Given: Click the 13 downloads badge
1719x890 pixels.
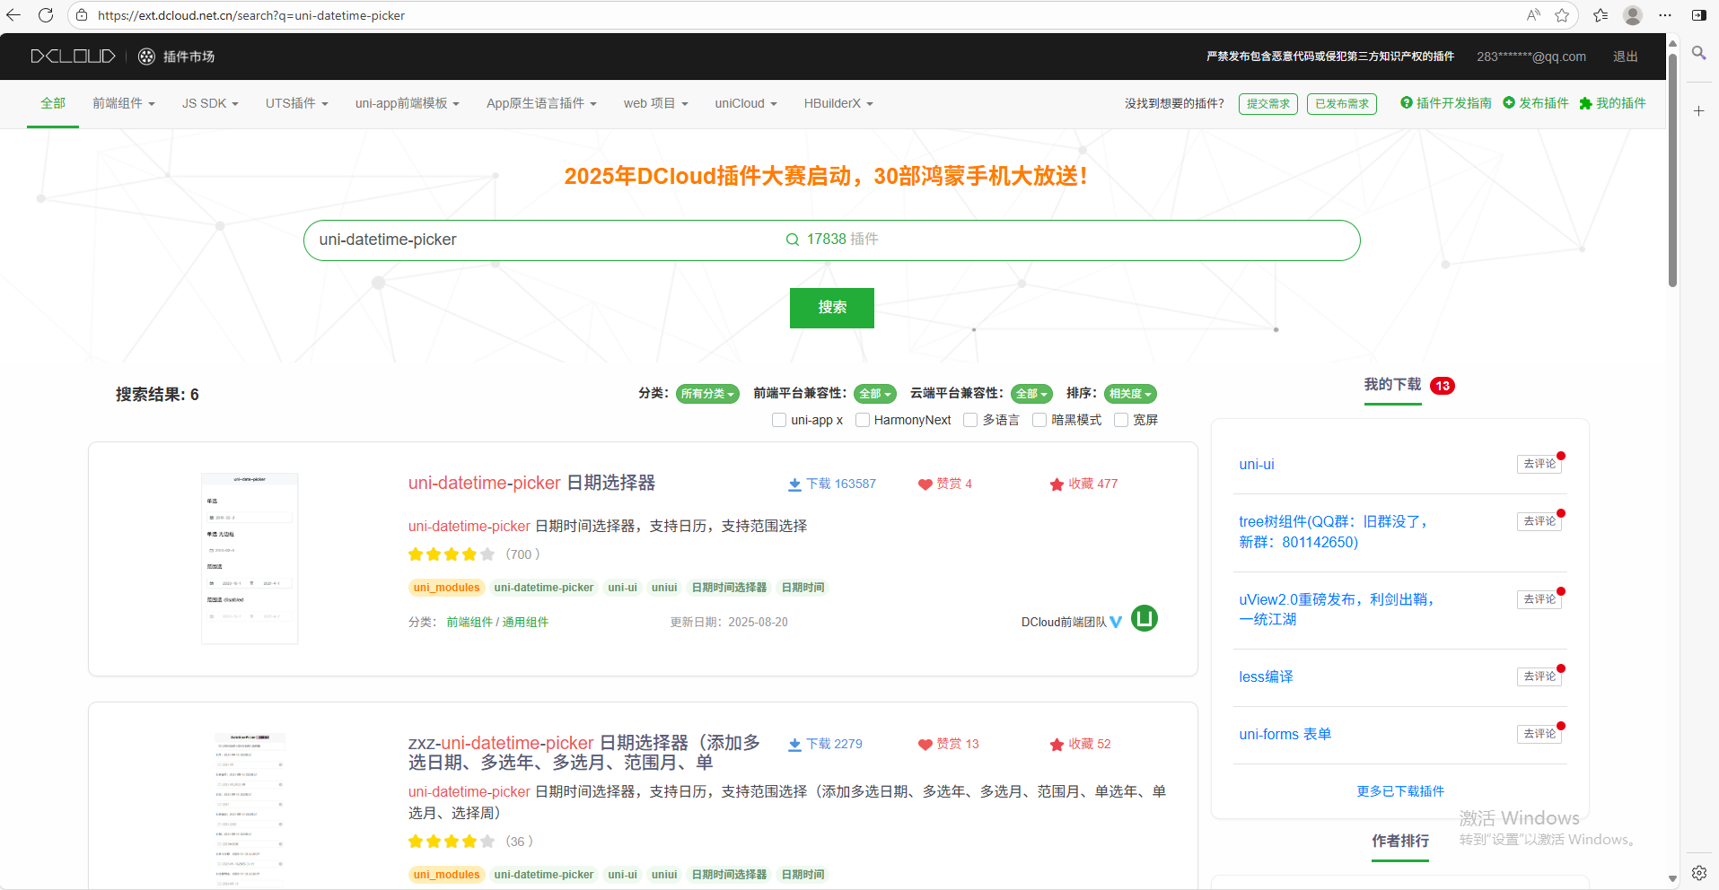Looking at the screenshot, I should coord(1443,386).
